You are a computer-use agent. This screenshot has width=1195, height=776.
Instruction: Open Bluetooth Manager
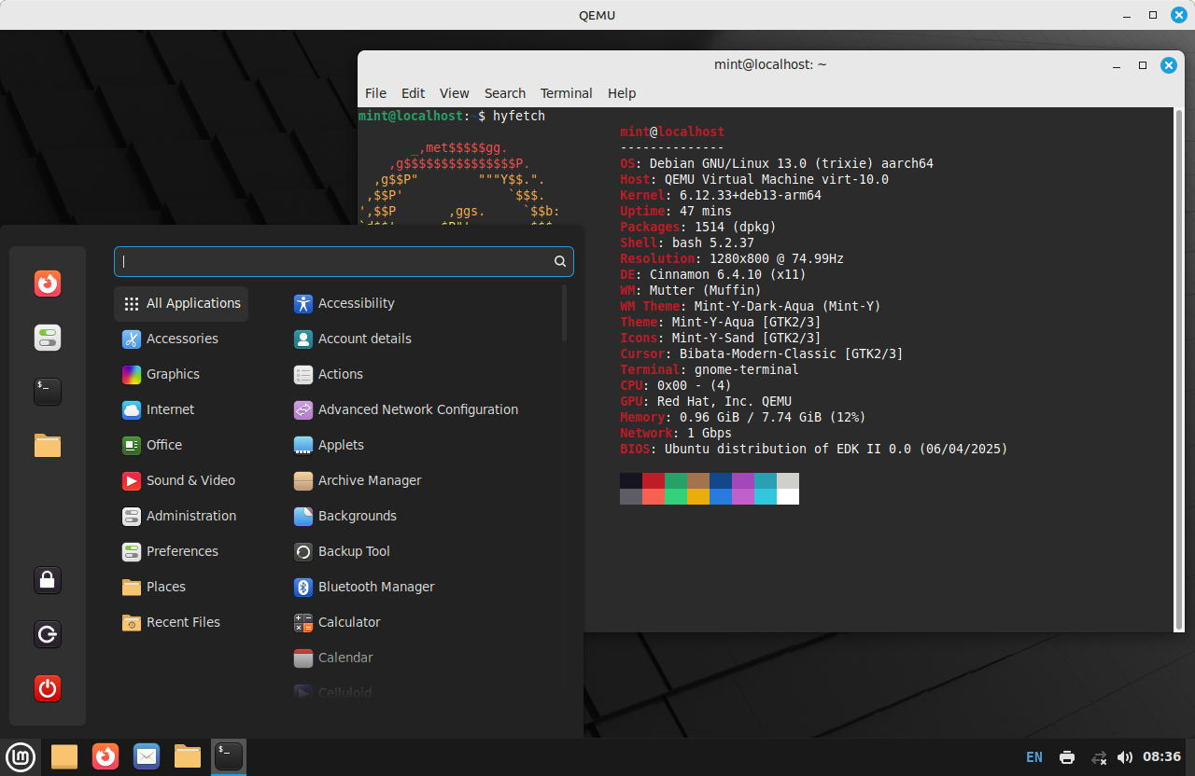[422, 587]
